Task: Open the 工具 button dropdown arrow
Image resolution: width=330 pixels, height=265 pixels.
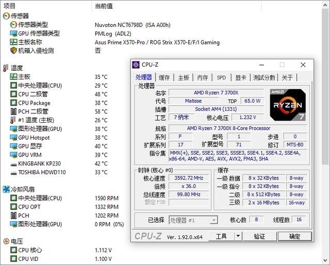Action: (238, 236)
